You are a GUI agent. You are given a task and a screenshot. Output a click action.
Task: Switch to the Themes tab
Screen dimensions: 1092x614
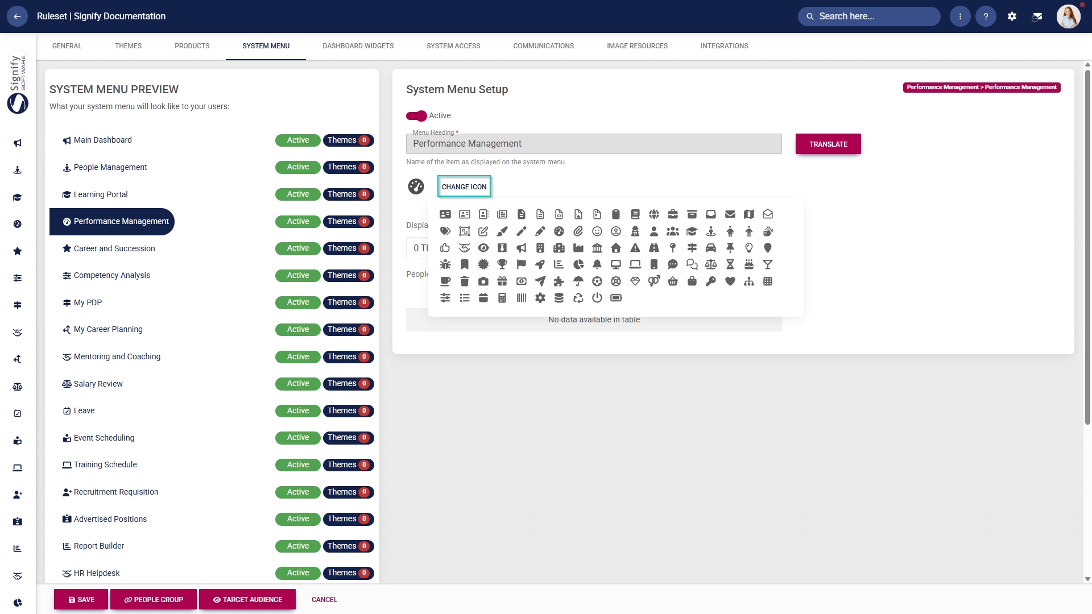pyautogui.click(x=129, y=46)
